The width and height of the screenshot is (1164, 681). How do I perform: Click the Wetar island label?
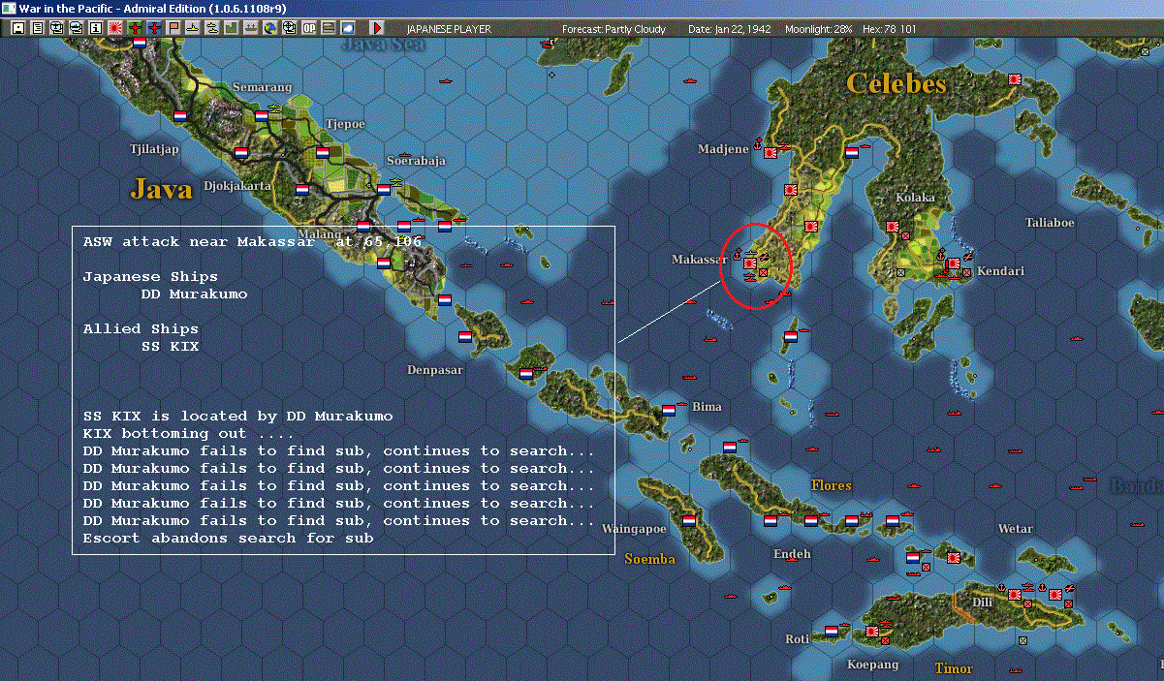(x=1015, y=529)
